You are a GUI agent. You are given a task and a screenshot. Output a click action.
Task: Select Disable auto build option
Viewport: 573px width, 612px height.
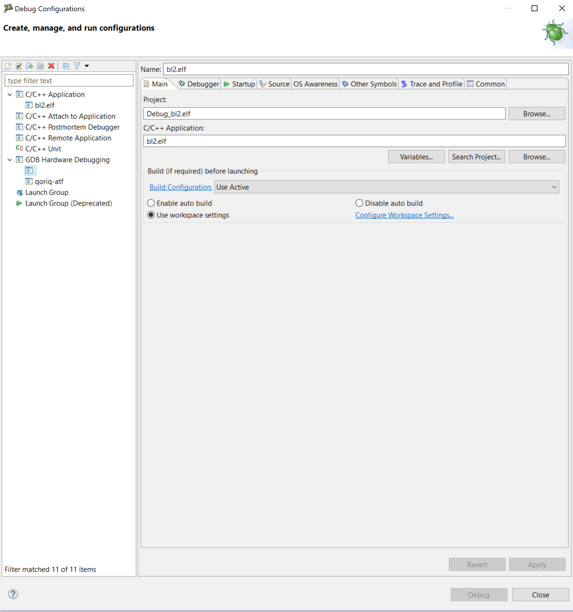tap(359, 203)
